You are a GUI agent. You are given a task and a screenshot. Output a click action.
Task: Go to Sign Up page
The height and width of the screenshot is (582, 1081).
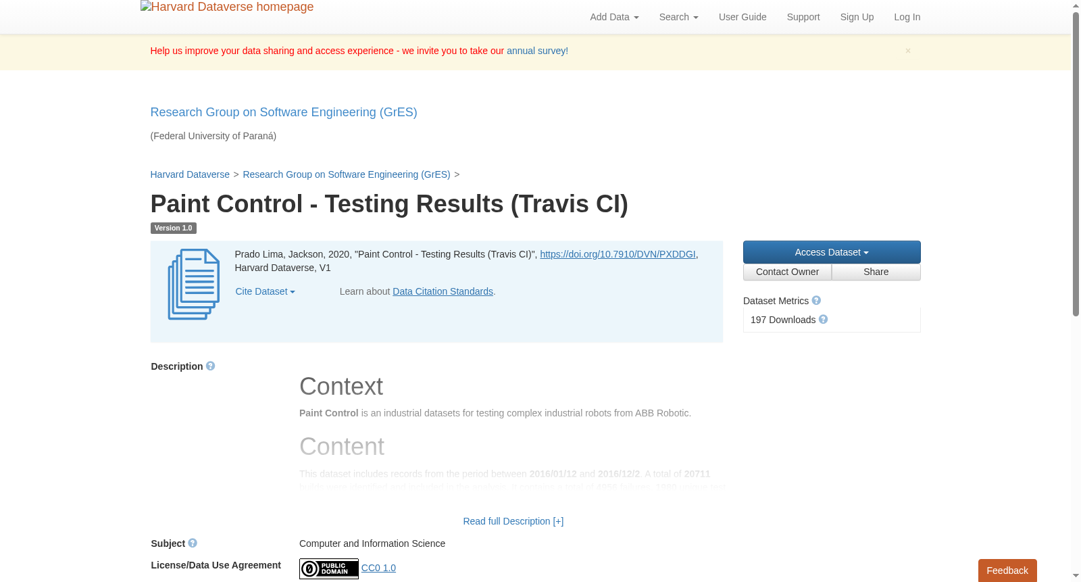click(857, 17)
